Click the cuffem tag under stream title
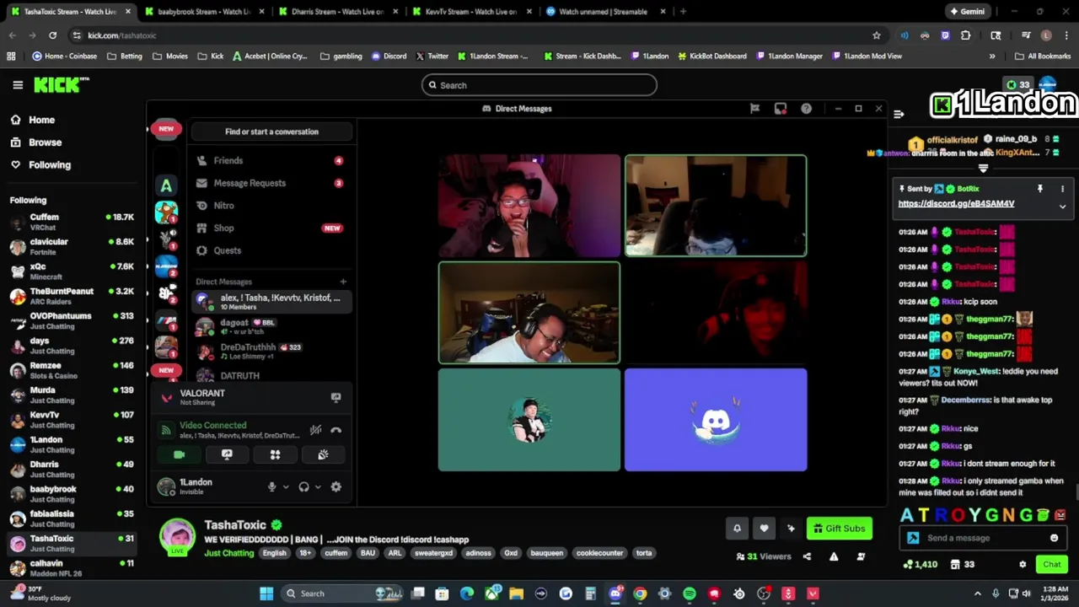Viewport: 1079px width, 607px height. pyautogui.click(x=336, y=553)
